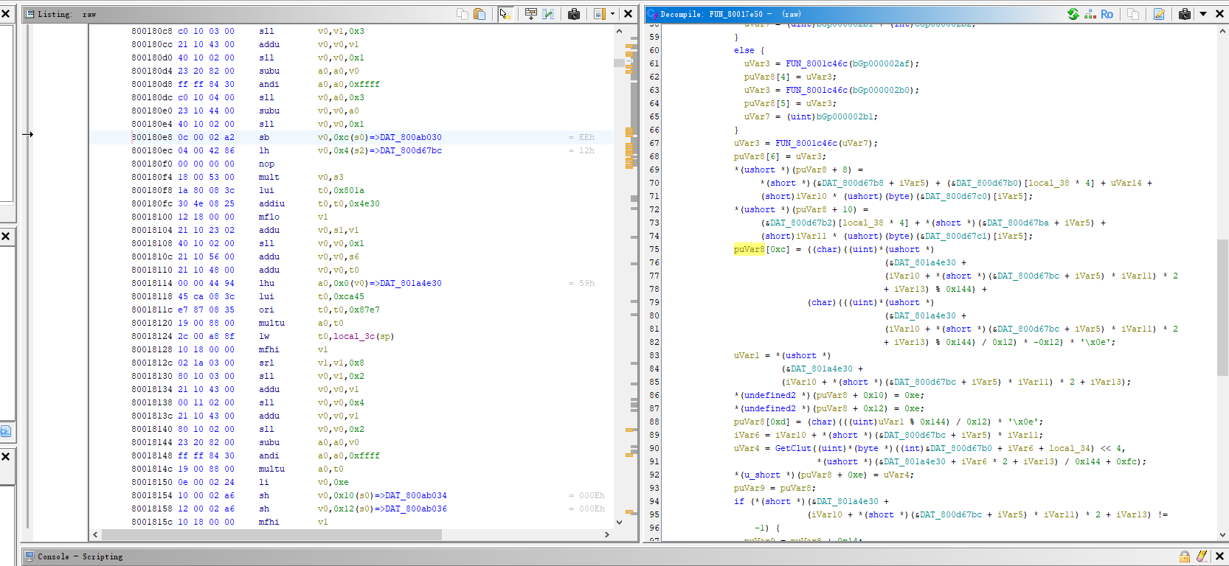Click DAT_800ab034 reference in the Listing
1229x566 pixels.
click(415, 495)
